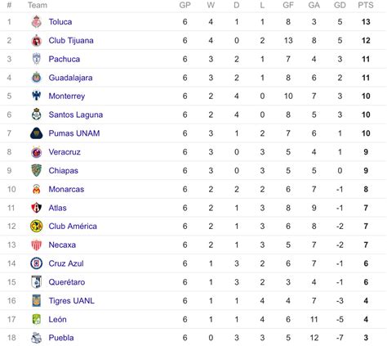The height and width of the screenshot is (346, 387).
Task: Click the Pumas UNAM logo icon
Action: point(37,133)
